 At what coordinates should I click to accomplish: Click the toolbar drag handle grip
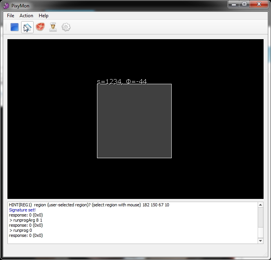tap(6, 27)
